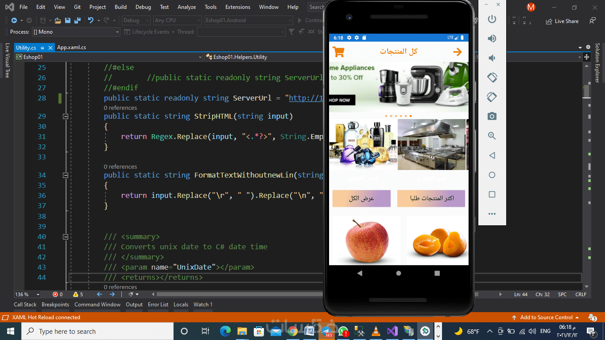Click emulator sidebar Home circle
This screenshot has width=605, height=340.
(x=492, y=175)
